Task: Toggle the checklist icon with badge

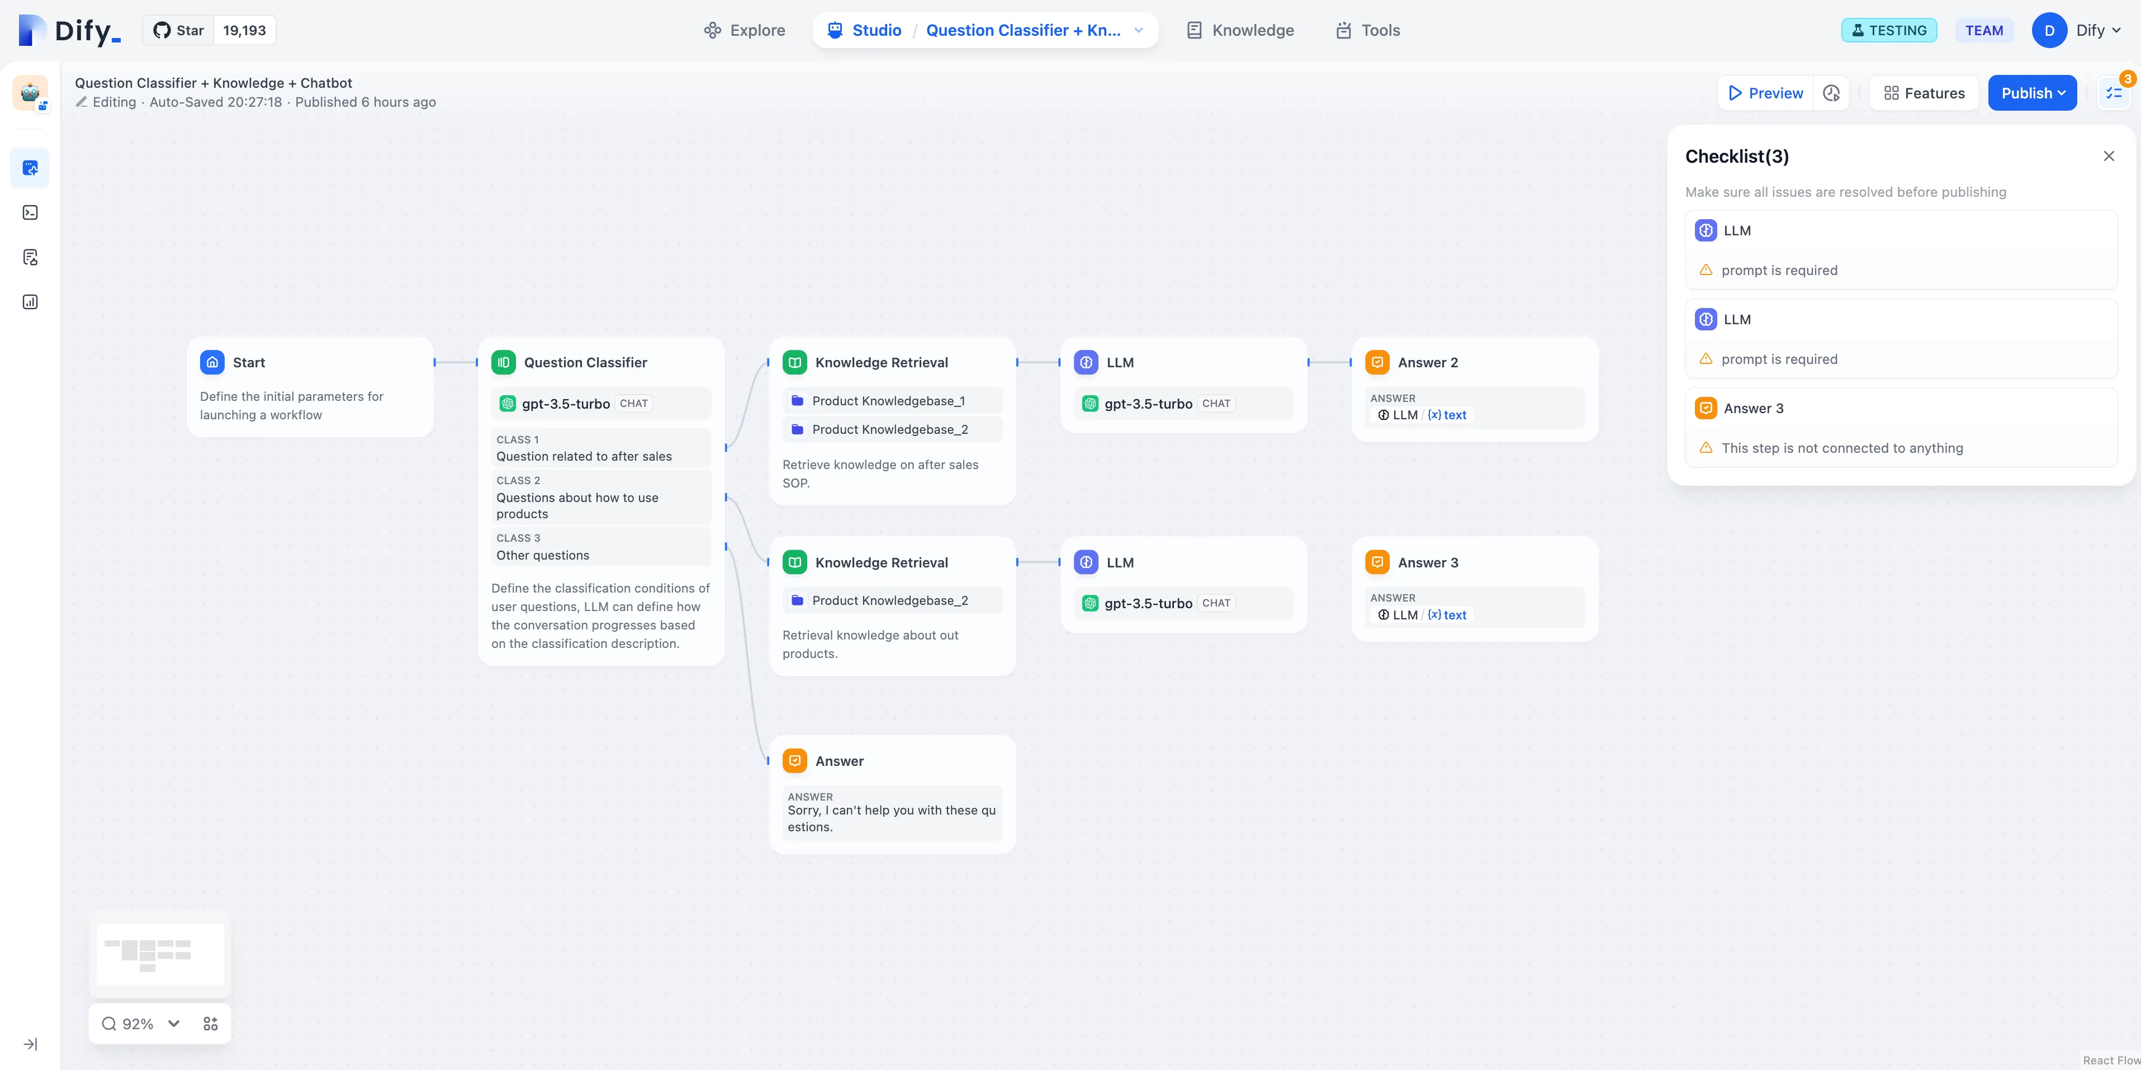Action: tap(2114, 93)
